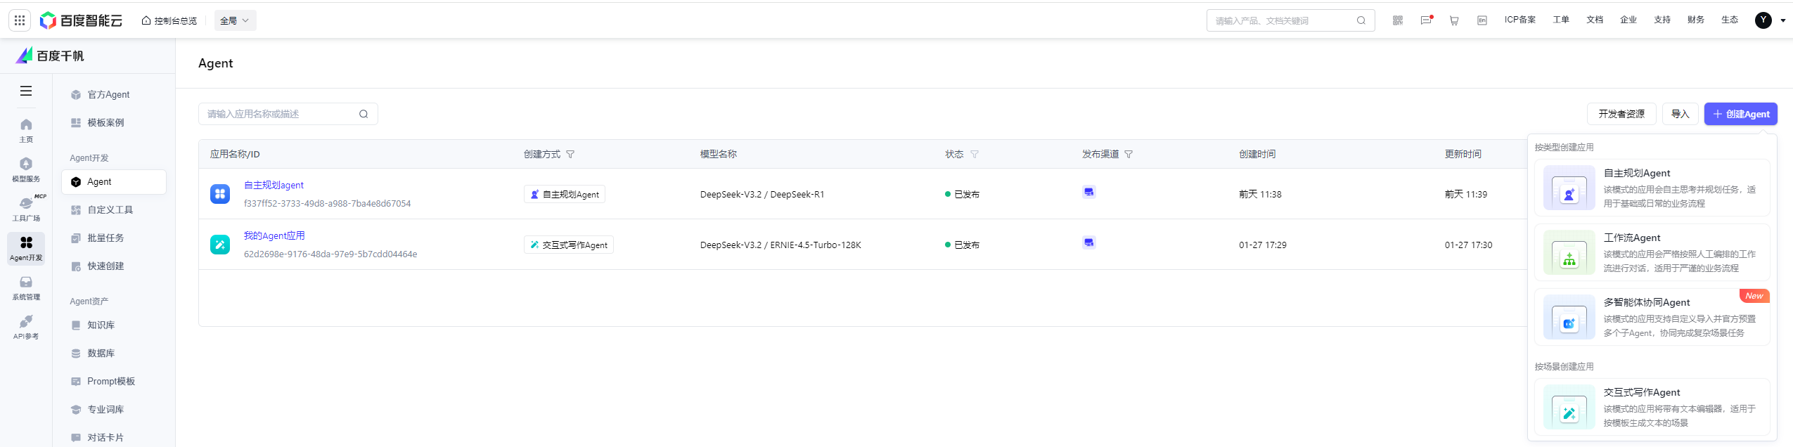Choose 多智能体协同Agent creation option

click(x=1652, y=317)
